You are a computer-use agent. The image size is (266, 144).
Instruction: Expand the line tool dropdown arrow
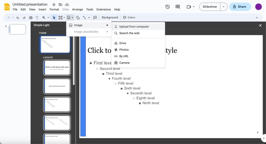[89, 18]
